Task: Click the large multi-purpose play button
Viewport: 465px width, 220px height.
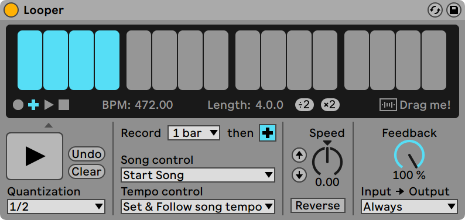Action: coord(35,156)
